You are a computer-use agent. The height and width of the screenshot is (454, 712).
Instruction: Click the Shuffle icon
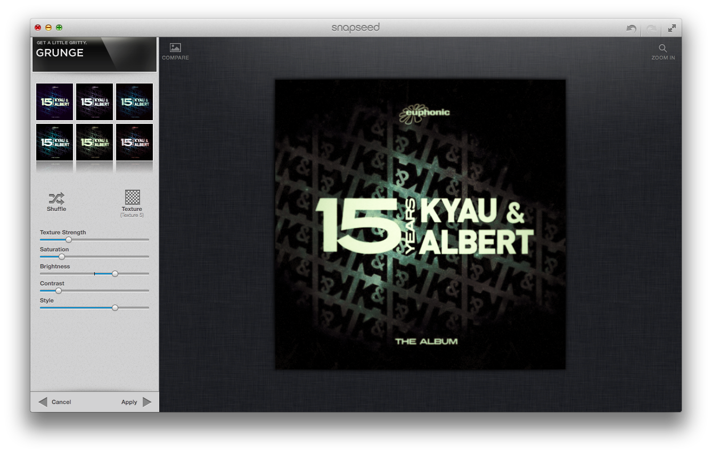pos(56,199)
